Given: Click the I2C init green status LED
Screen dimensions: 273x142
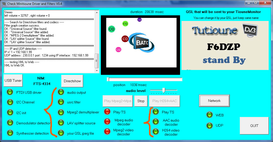Looking at the screenshot, I should 10,112.
